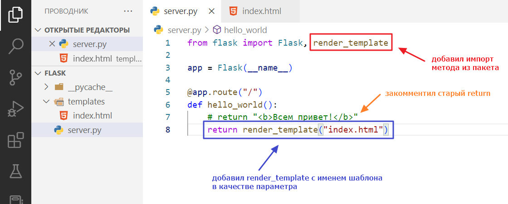The height and width of the screenshot is (204, 508).
Task: Open the Explorer view in activity bar
Action: pyautogui.click(x=15, y=15)
